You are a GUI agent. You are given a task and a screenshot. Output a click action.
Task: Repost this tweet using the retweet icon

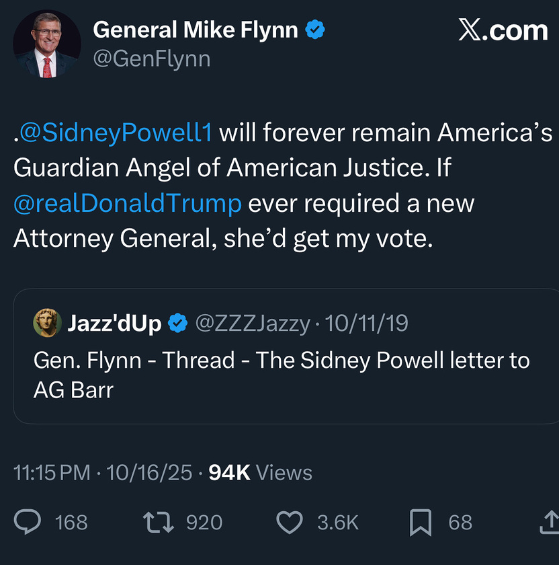(160, 522)
